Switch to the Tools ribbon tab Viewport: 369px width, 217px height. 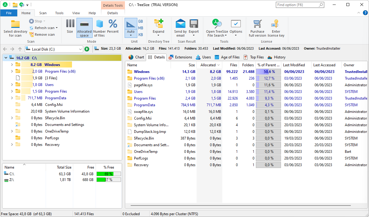(x=59, y=13)
